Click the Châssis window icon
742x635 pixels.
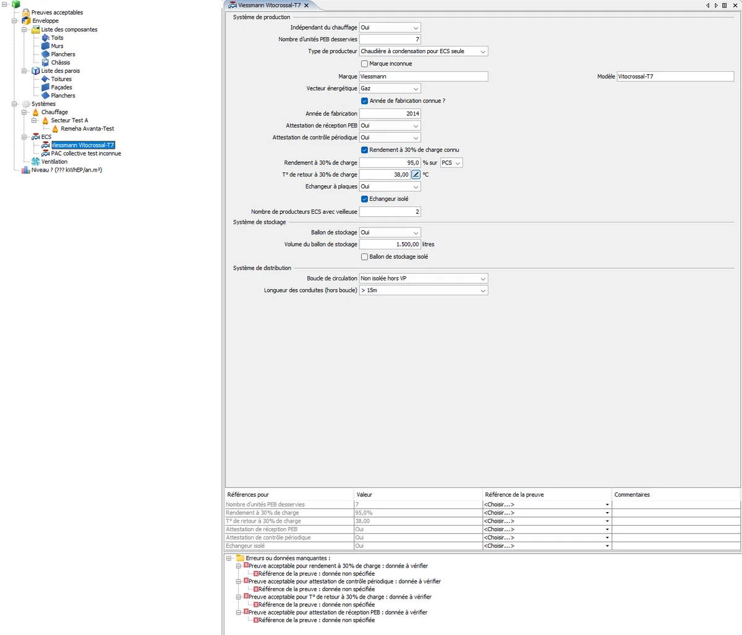[x=45, y=62]
